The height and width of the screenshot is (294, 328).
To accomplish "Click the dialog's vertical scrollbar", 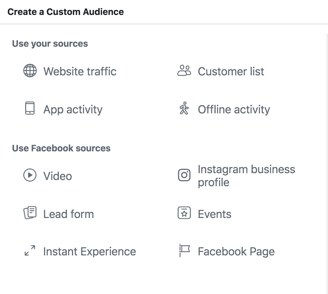I will click(327, 163).
